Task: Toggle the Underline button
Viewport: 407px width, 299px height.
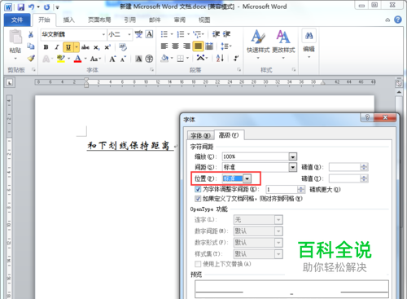Action: (68, 47)
